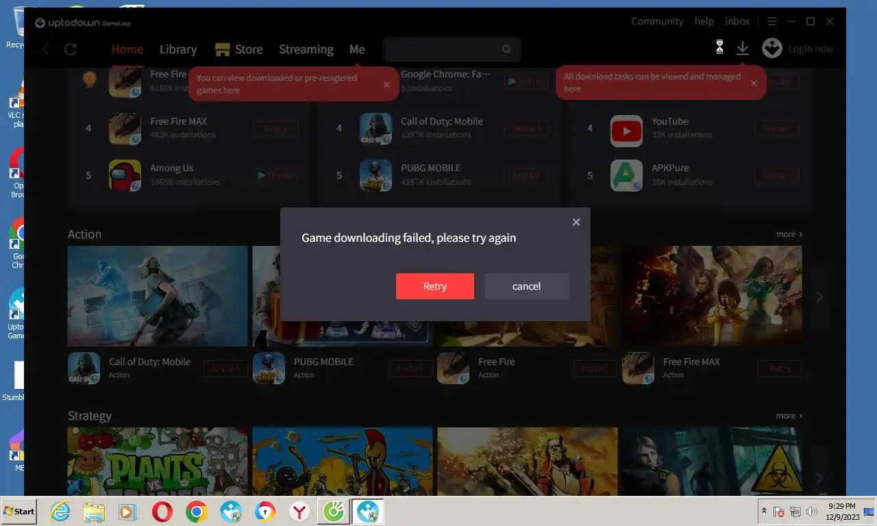The width and height of the screenshot is (877, 526).
Task: Open the download manager arrow icon
Action: (743, 48)
